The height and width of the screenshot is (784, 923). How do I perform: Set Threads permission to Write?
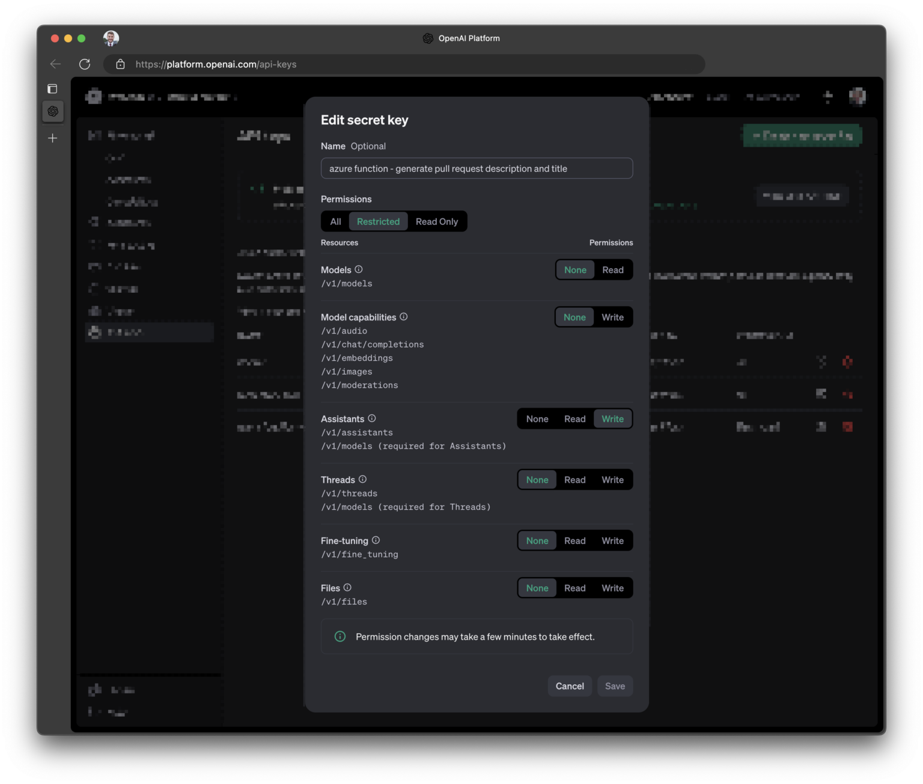point(613,480)
